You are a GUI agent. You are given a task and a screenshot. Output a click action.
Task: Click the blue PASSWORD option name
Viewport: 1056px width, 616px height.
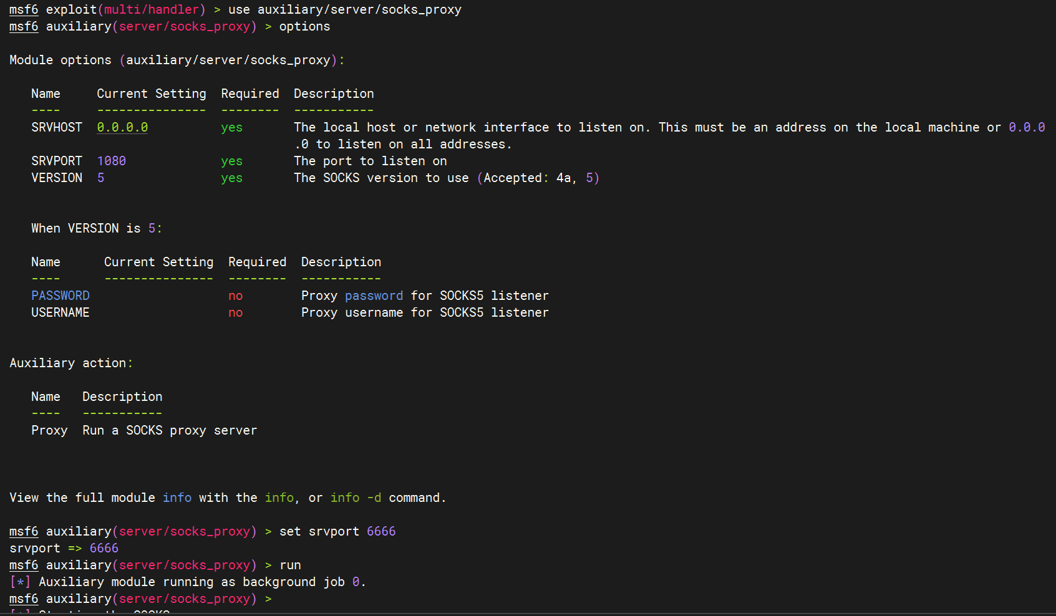click(61, 296)
